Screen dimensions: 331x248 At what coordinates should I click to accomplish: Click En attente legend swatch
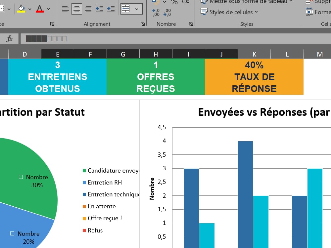(84, 206)
